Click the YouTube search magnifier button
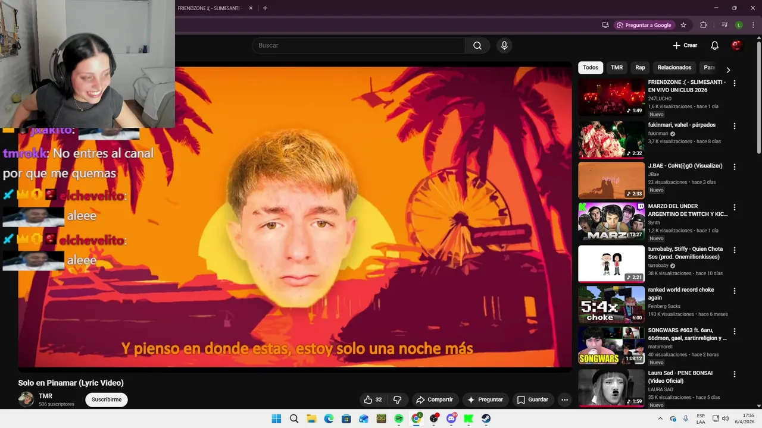Screen dimensions: 762x428 tap(477, 46)
